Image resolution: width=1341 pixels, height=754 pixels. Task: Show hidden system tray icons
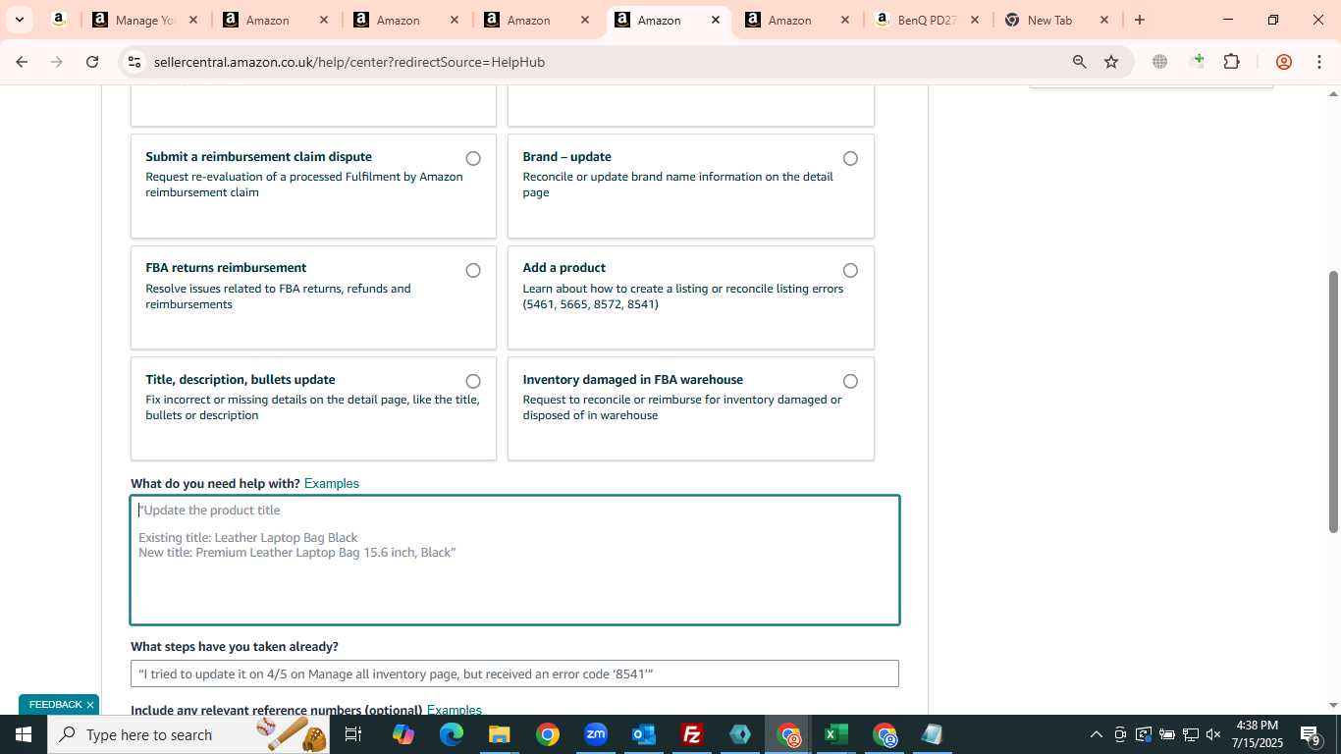(1096, 734)
